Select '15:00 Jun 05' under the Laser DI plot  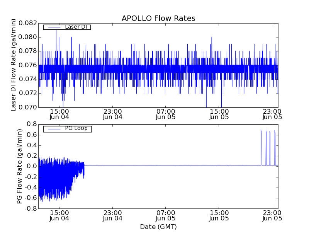(x=219, y=114)
